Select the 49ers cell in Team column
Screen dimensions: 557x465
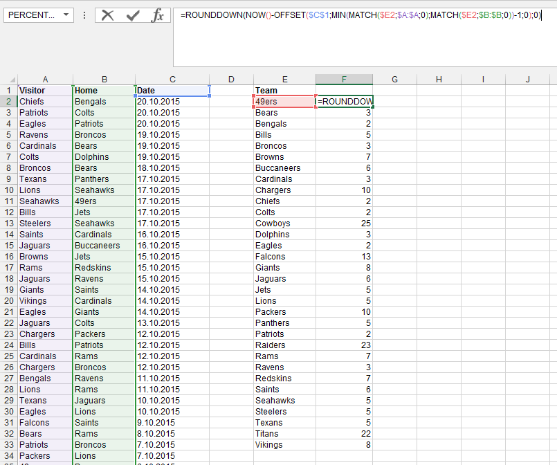tap(284, 102)
